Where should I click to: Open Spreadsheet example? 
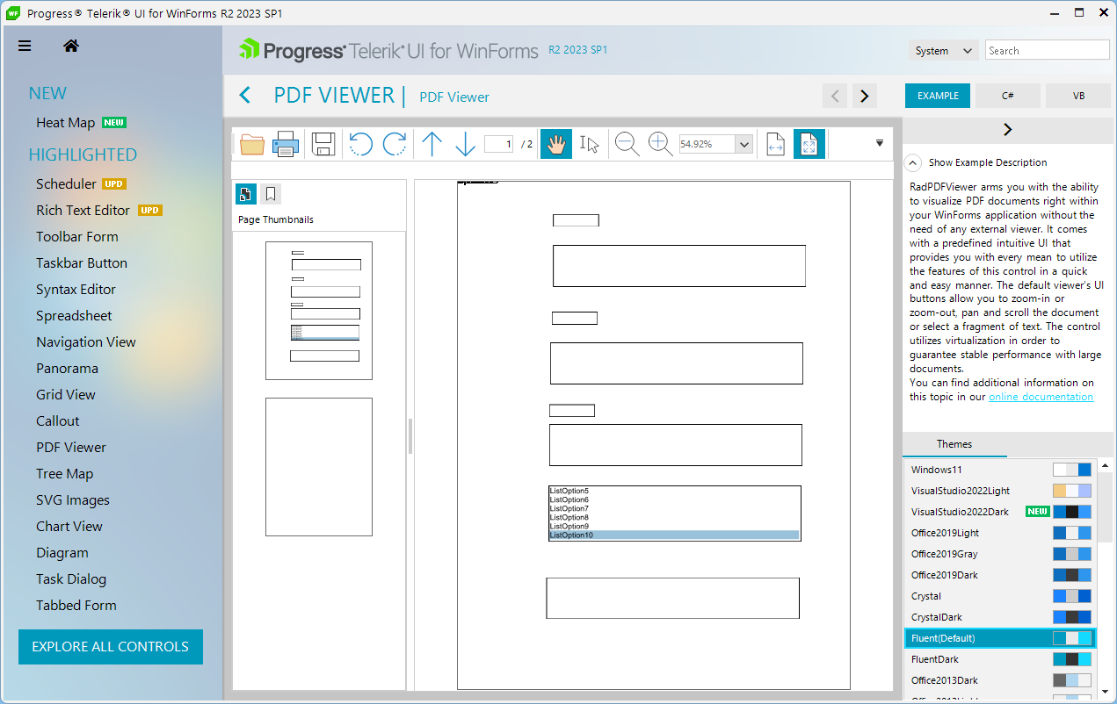pos(74,316)
